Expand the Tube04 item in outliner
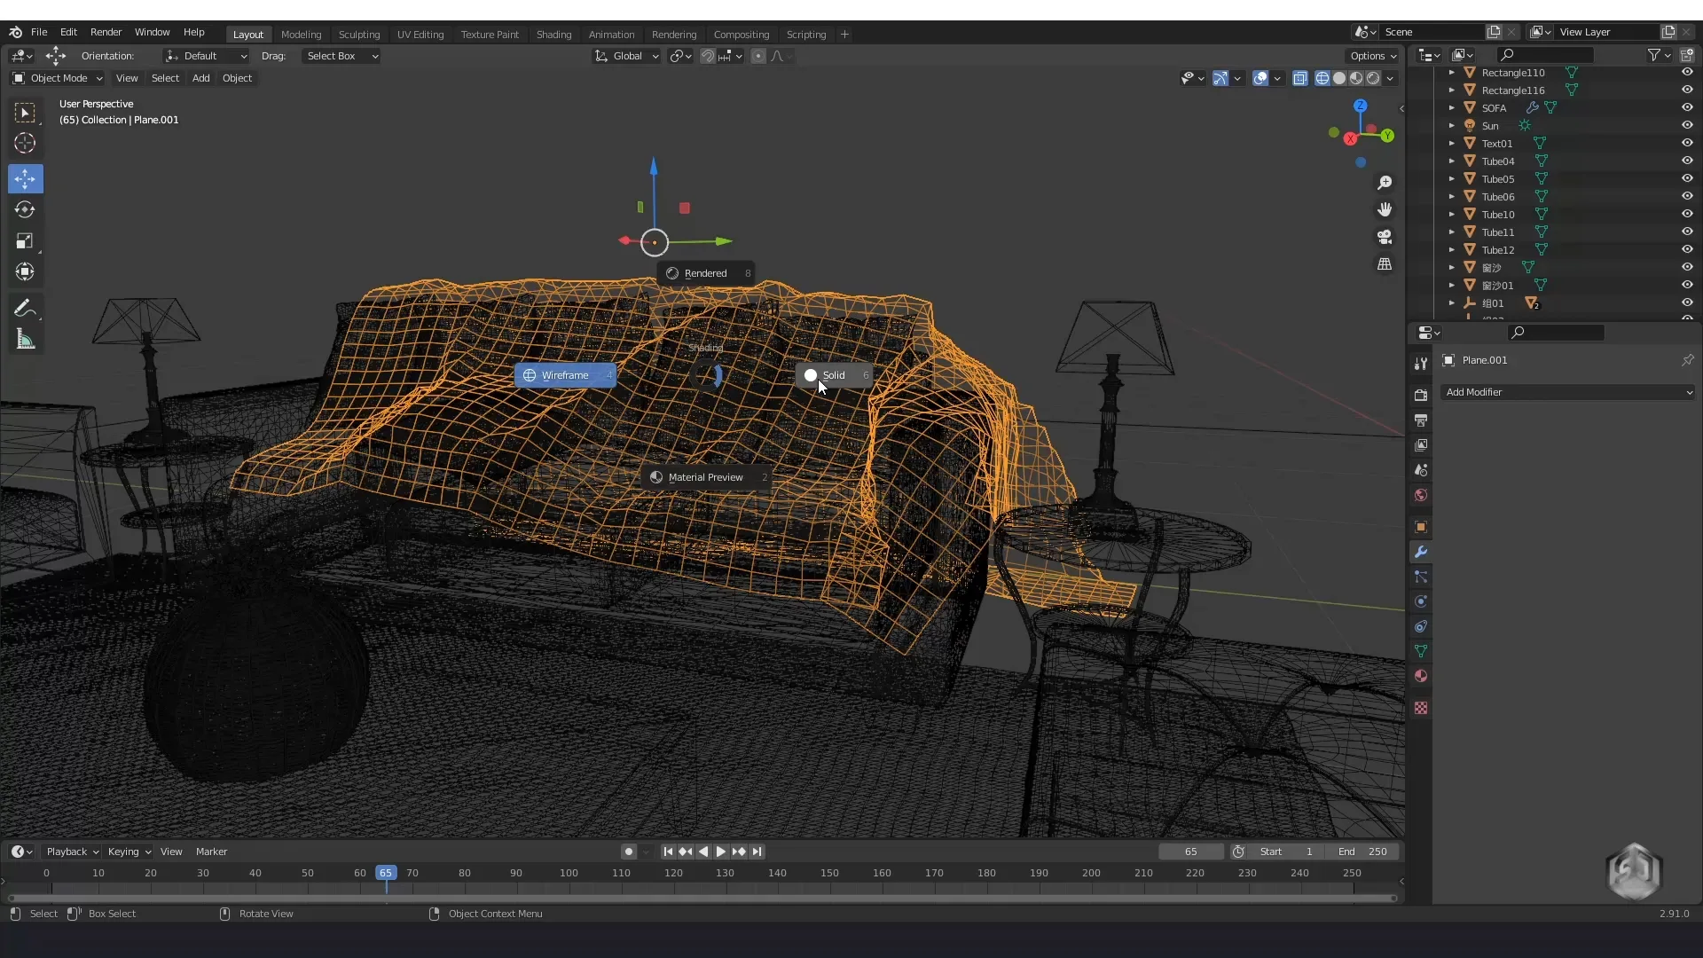 tap(1452, 161)
